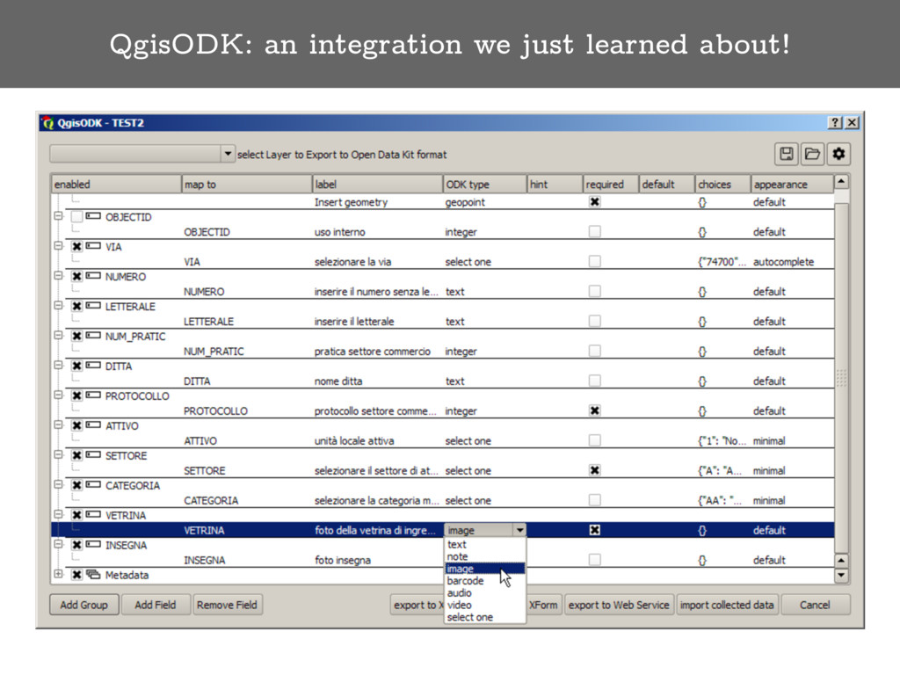Click export to Web Service

[619, 605]
